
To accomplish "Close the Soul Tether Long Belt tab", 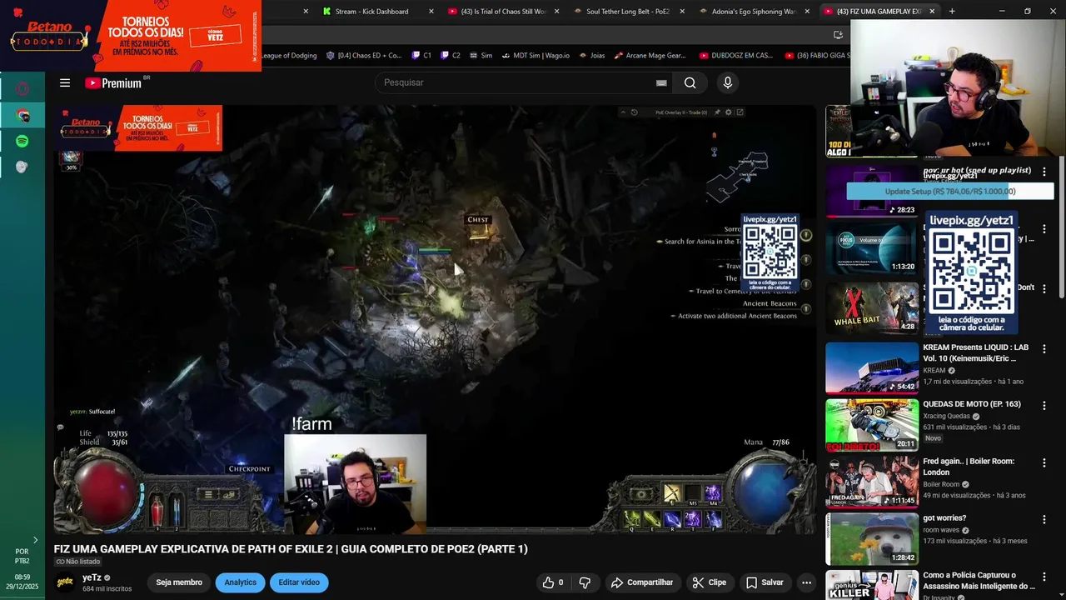I will click(x=681, y=12).
